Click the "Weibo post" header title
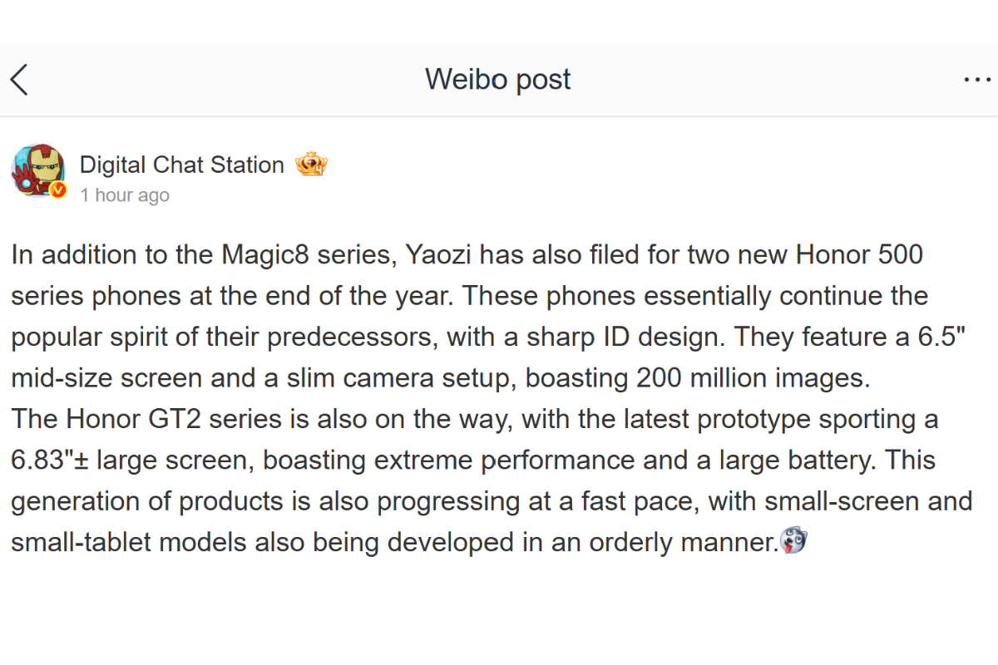998x665 pixels. click(x=497, y=79)
